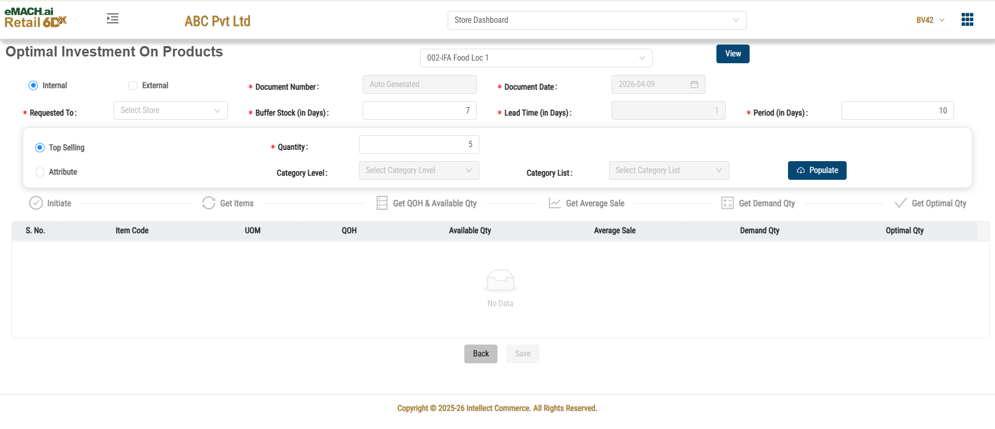Click the disabled Save button

522,354
